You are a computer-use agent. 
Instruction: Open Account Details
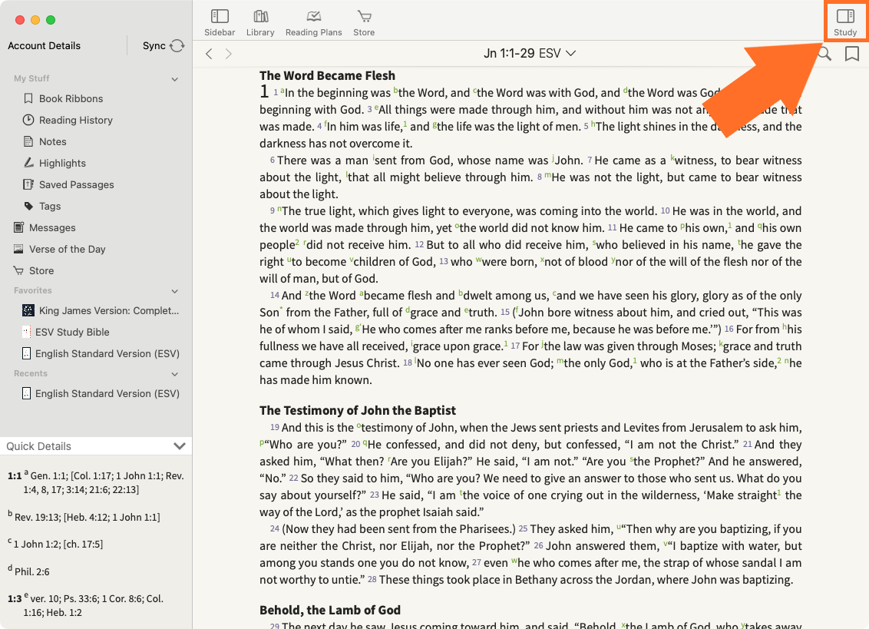[x=45, y=45]
